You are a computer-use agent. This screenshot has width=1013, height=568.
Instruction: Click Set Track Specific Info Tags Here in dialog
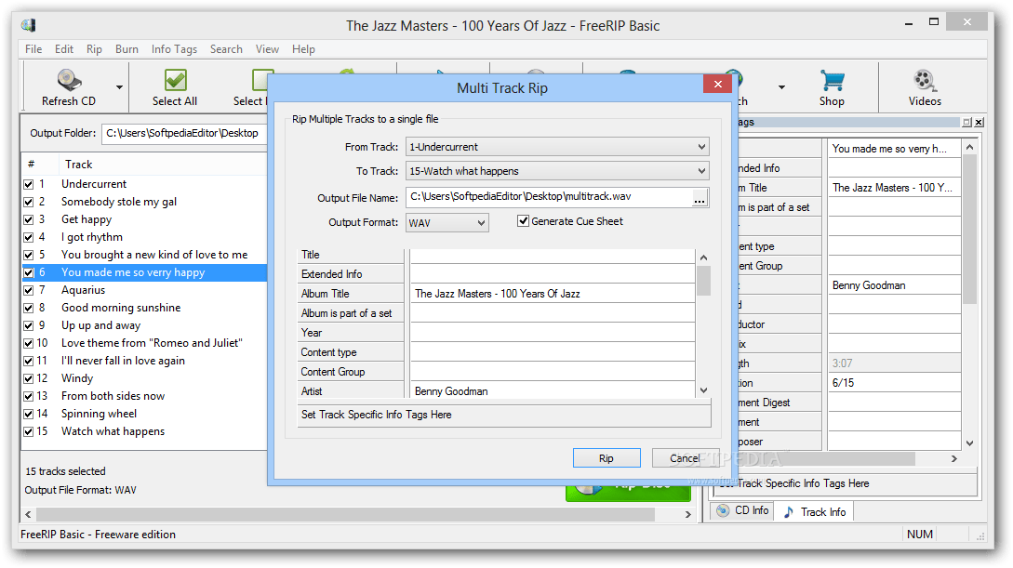(504, 415)
